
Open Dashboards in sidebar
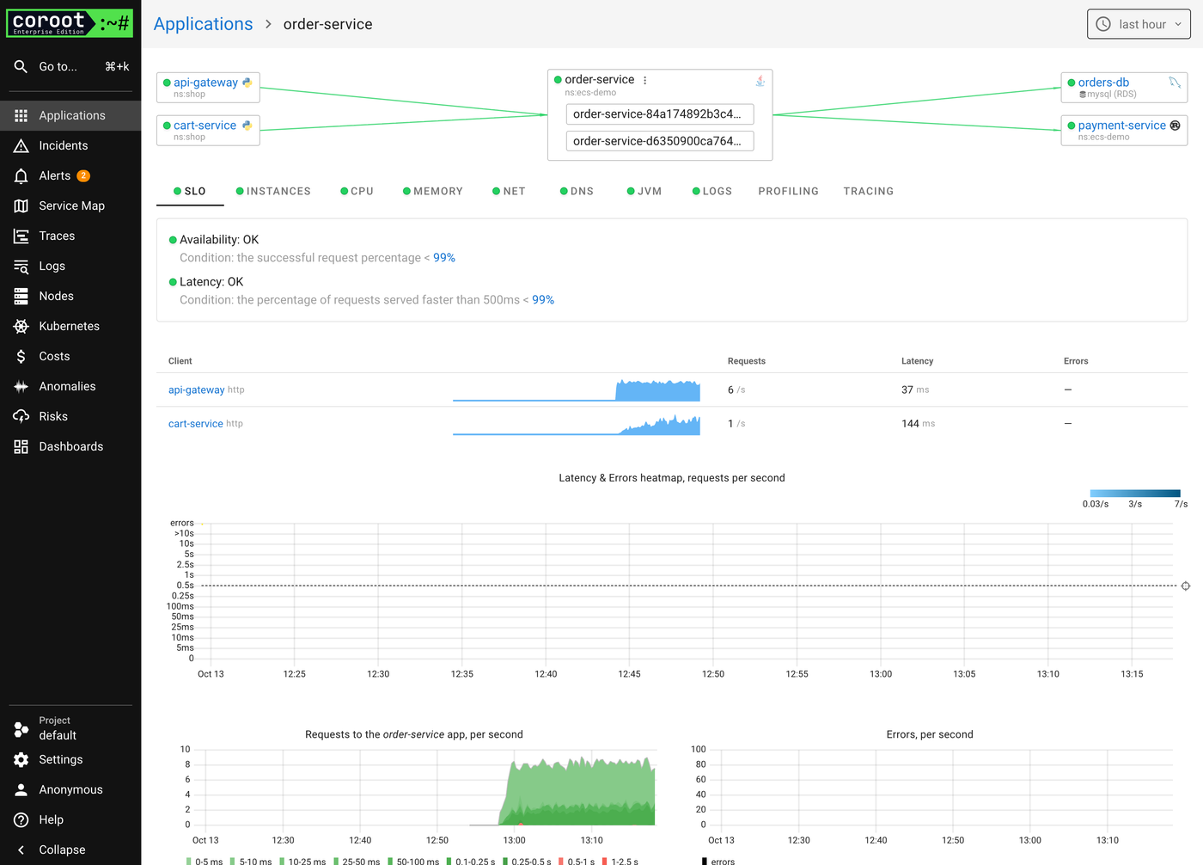70,446
